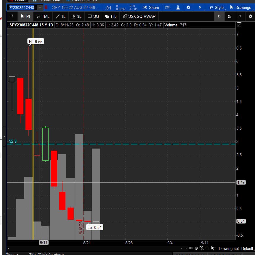Expand the symbol dropdown arrow
Image resolution: width=255 pixels, height=255 pixels.
(x=40, y=7)
